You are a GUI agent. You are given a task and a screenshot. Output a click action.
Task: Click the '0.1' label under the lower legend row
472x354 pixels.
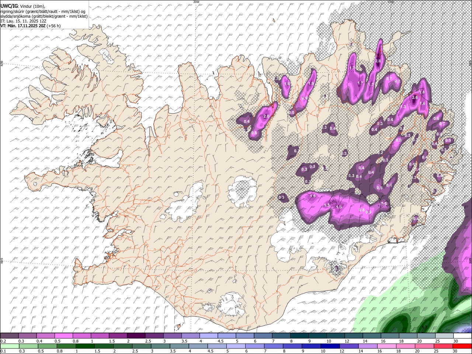pyautogui.click(x=3, y=351)
